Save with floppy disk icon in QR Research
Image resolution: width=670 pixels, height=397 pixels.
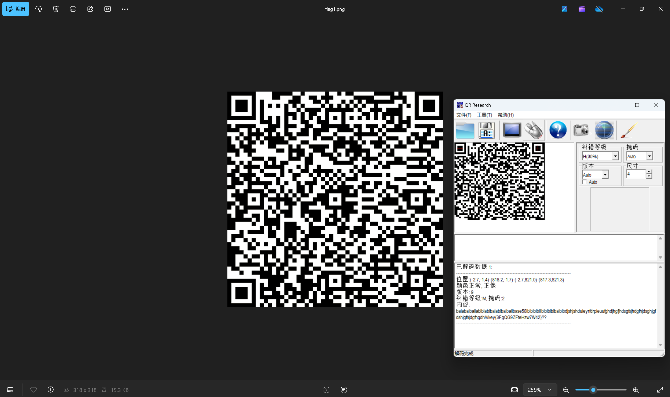(x=486, y=130)
